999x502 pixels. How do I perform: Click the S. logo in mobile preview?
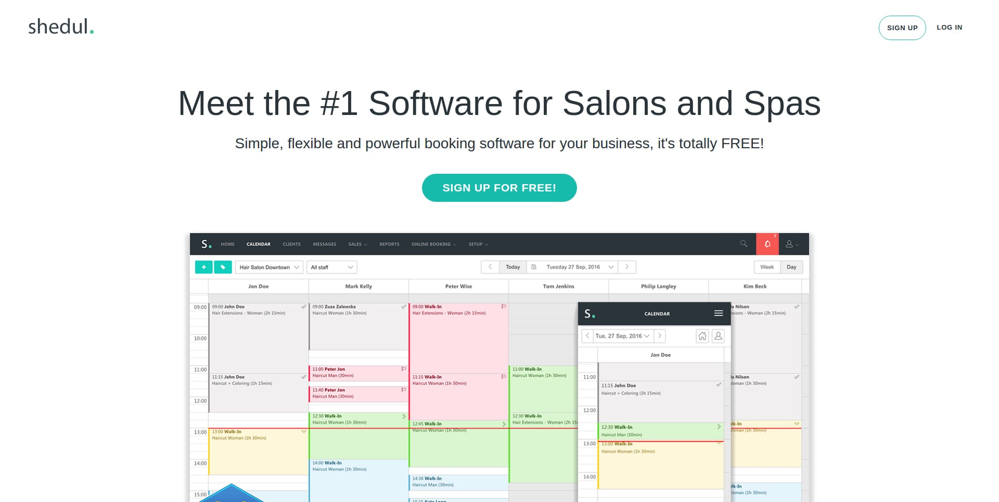(590, 314)
